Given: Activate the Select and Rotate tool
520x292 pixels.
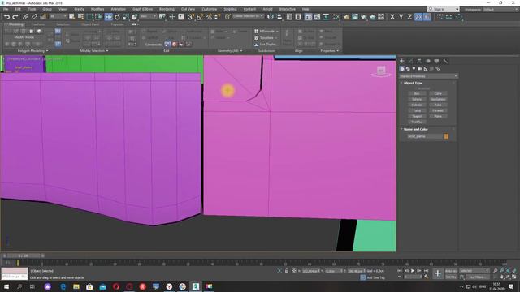Looking at the screenshot, I should (x=117, y=17).
